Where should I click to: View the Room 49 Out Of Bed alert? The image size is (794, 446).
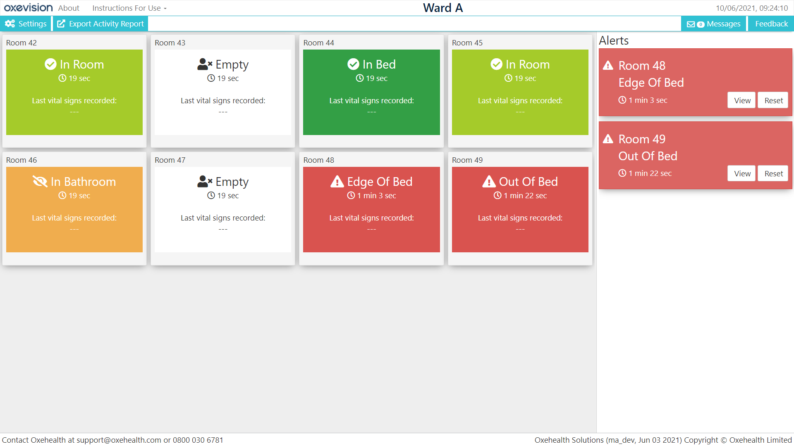click(742, 173)
